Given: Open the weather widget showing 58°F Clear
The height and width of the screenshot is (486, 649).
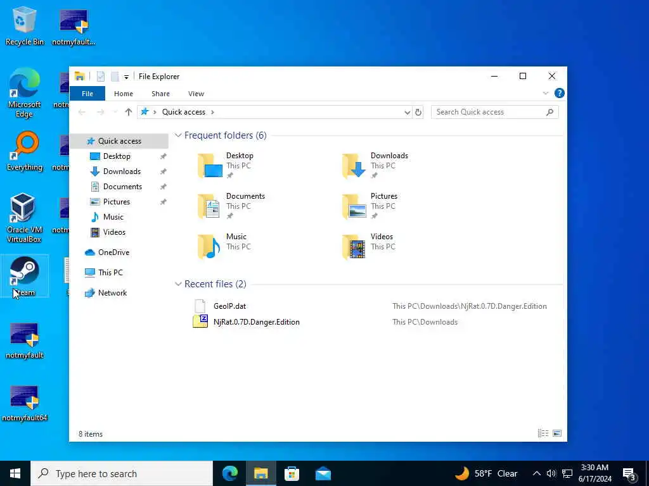Looking at the screenshot, I should [486, 473].
